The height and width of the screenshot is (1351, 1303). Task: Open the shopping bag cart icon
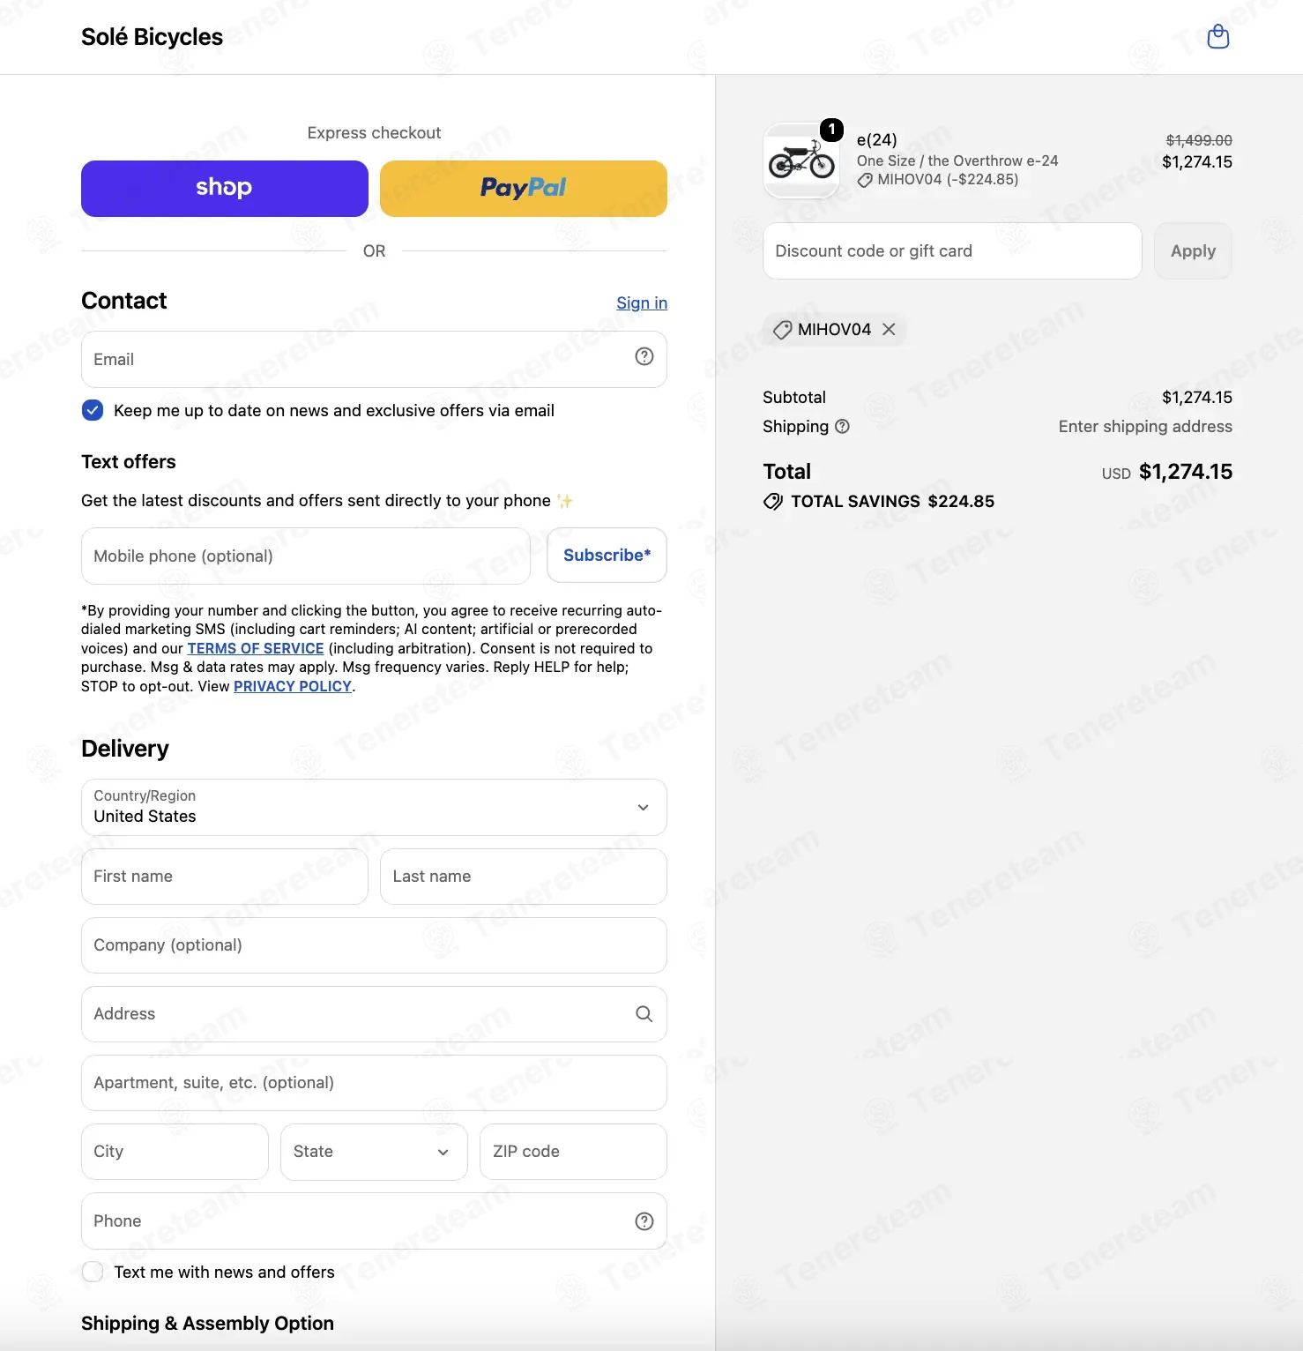click(1217, 37)
